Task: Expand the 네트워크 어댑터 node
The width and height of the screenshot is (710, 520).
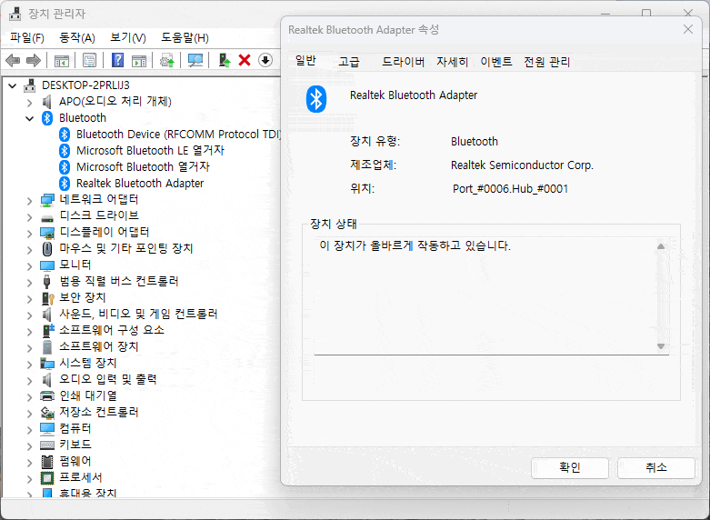Action: (x=30, y=201)
